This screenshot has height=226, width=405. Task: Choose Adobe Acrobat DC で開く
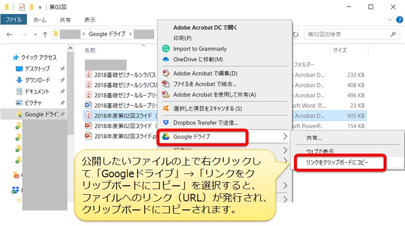pyautogui.click(x=205, y=27)
